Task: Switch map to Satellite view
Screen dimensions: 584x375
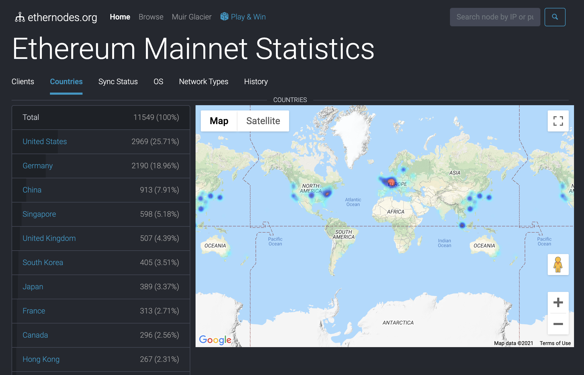Action: (263, 121)
